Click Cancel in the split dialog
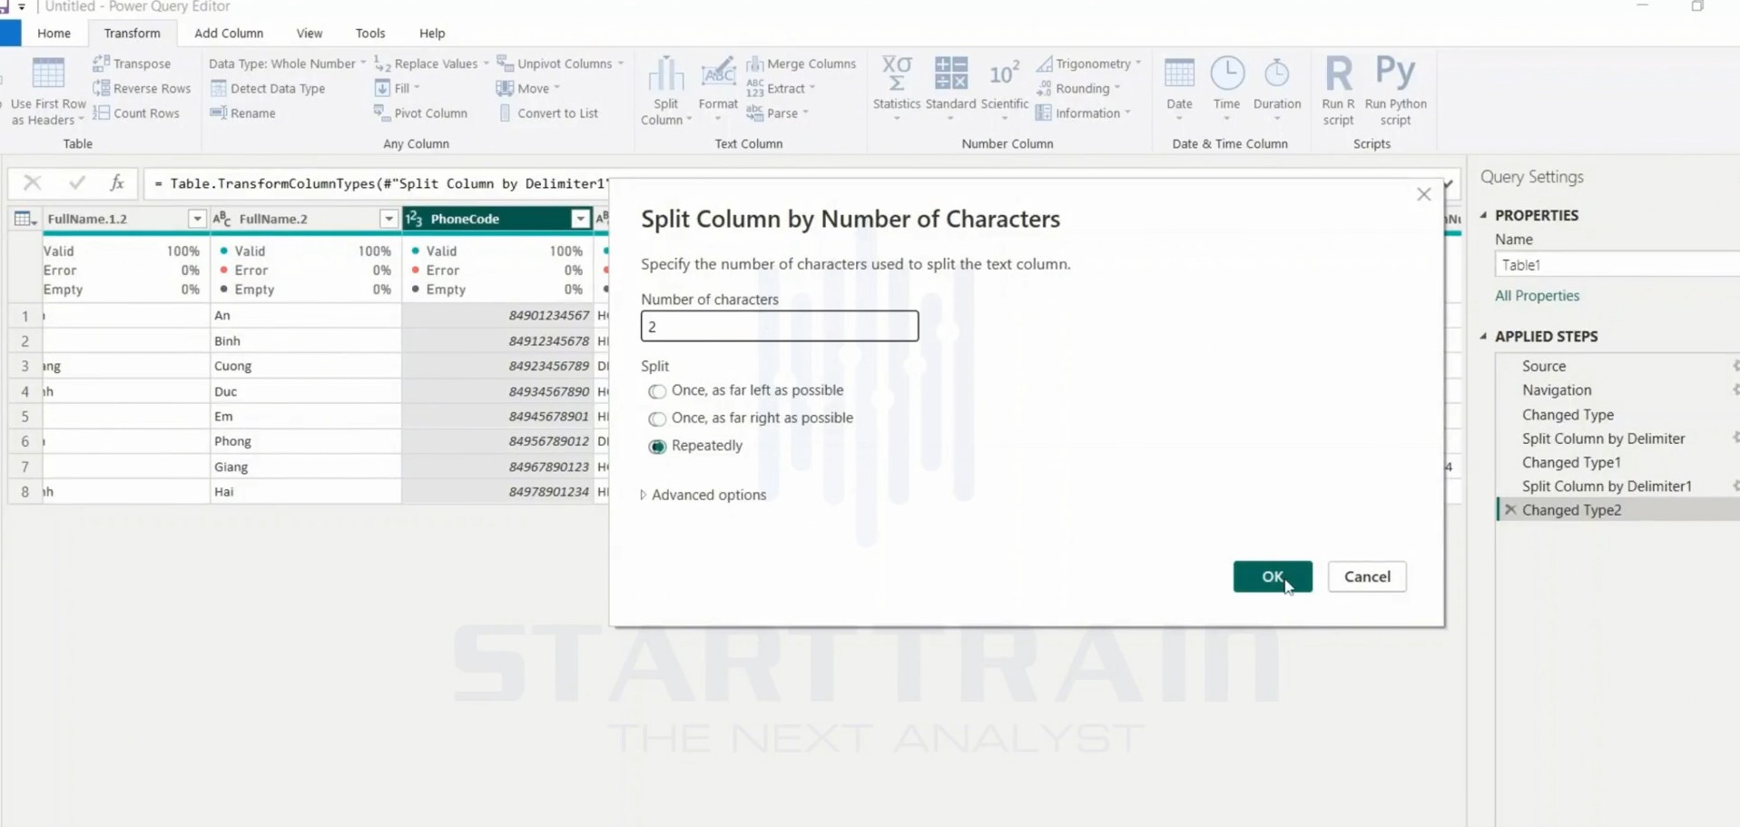This screenshot has height=827, width=1740. point(1366,576)
